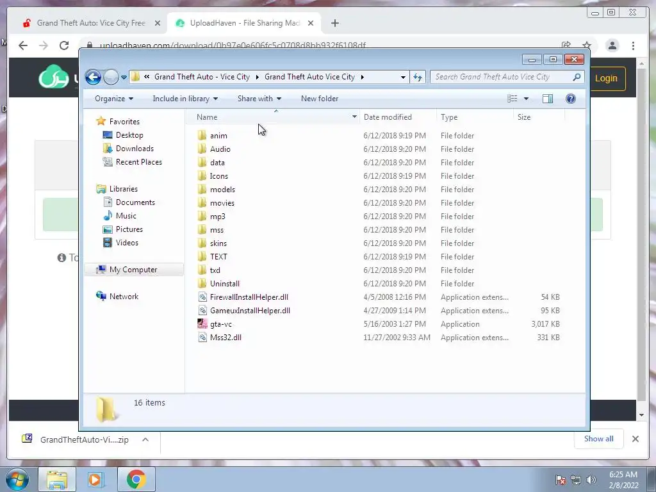Click the Login button on UploadHaven
Viewport: 656px width, 492px height.
coord(606,78)
